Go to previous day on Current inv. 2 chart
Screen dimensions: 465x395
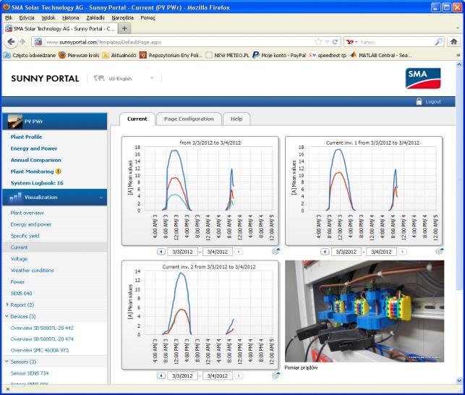(x=161, y=375)
